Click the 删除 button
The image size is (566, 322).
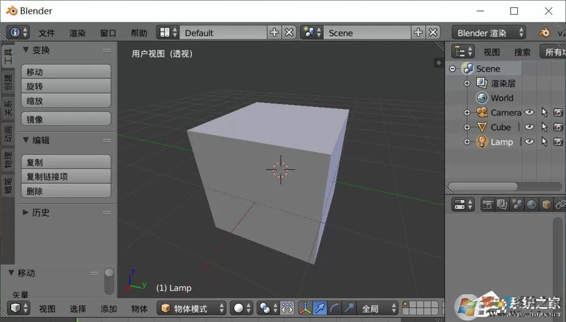[66, 191]
